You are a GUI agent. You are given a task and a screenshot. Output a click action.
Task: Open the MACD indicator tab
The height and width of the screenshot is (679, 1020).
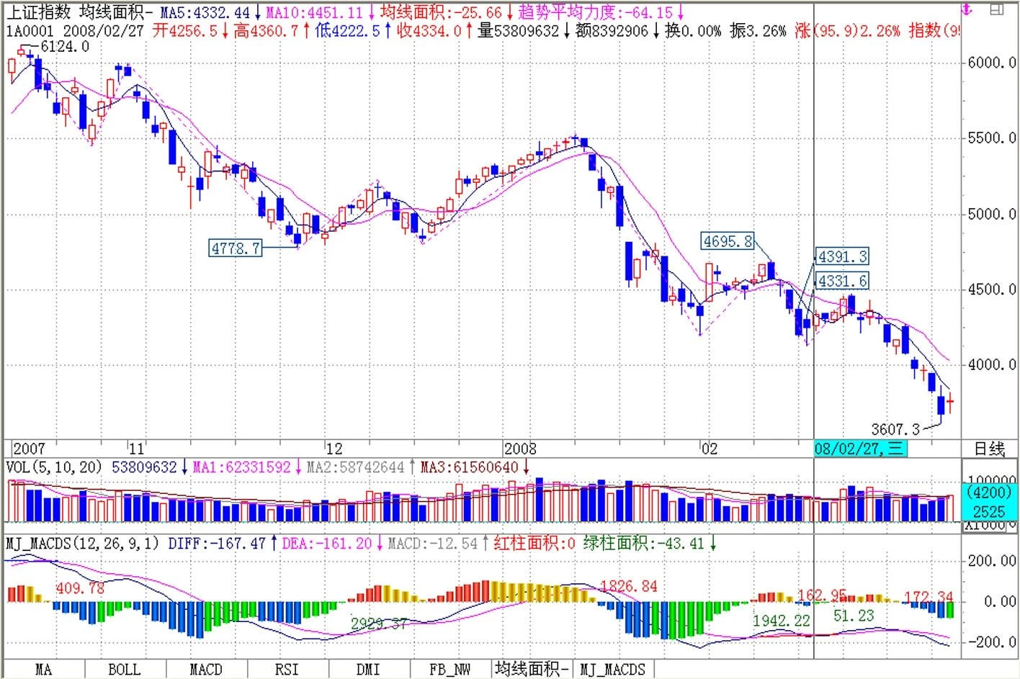point(205,670)
